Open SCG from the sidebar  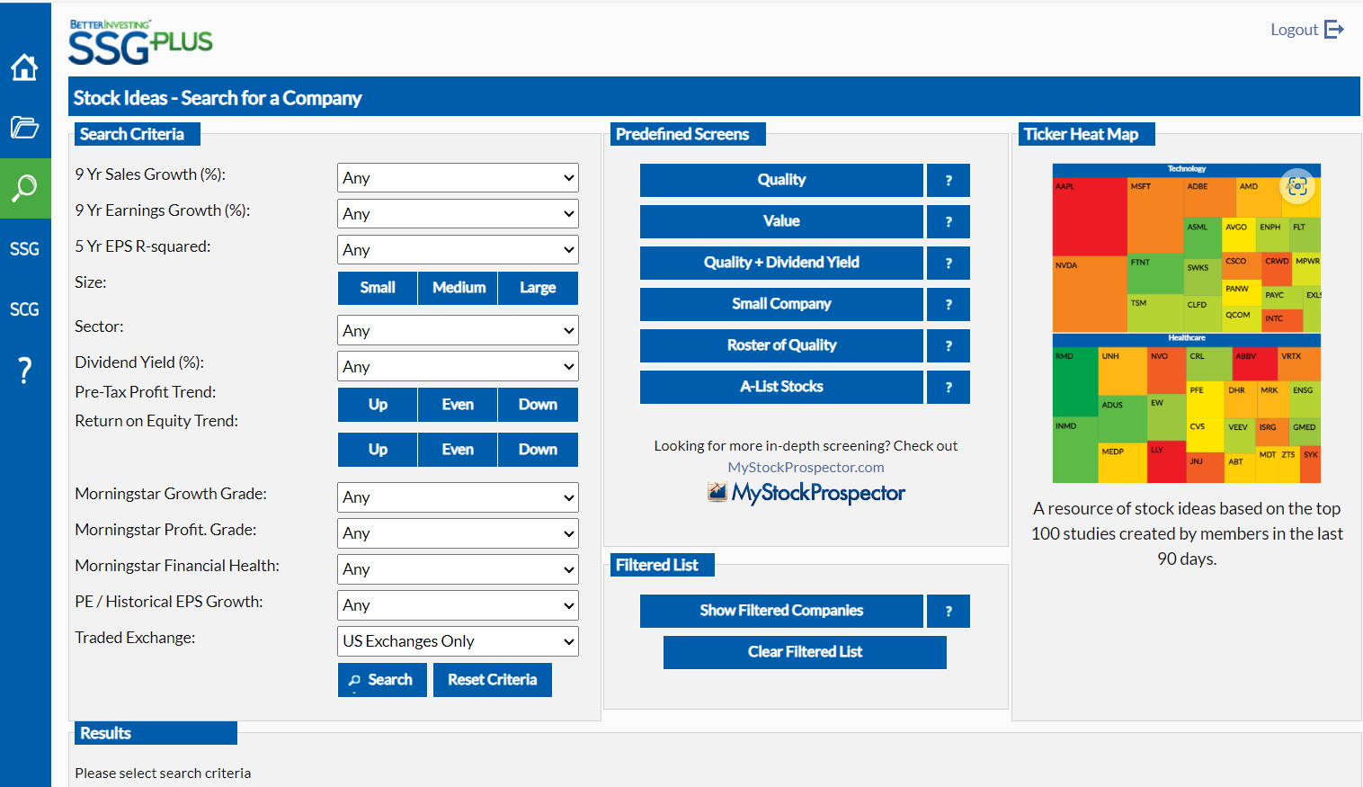click(x=24, y=309)
